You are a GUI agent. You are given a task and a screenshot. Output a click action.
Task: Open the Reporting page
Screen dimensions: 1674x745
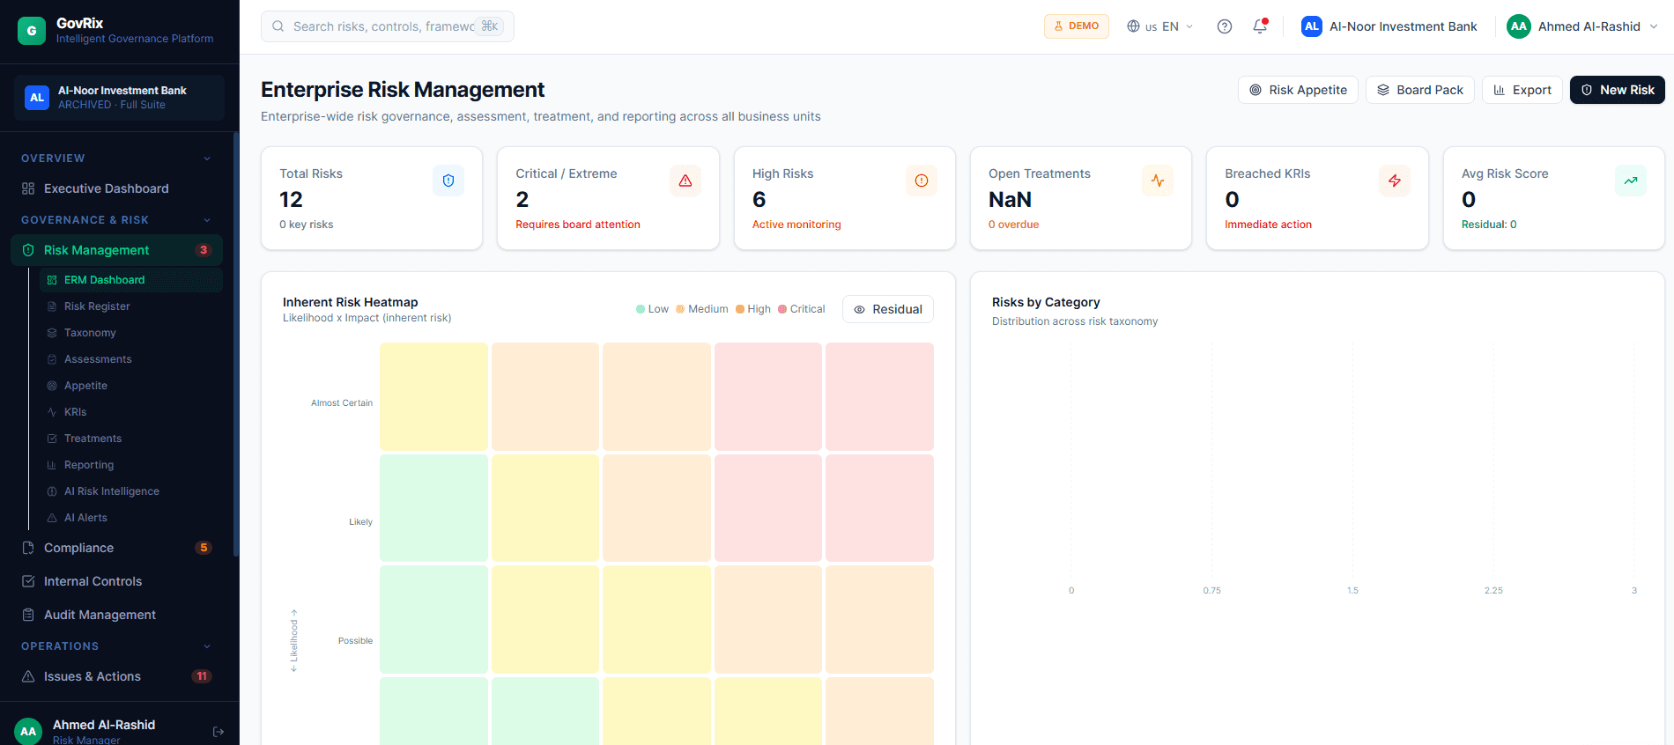[130, 465]
